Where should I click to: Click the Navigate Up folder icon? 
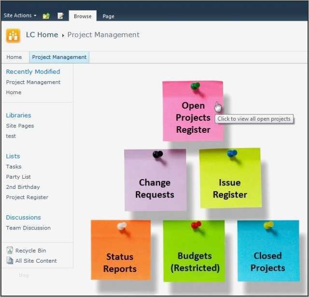[46, 16]
